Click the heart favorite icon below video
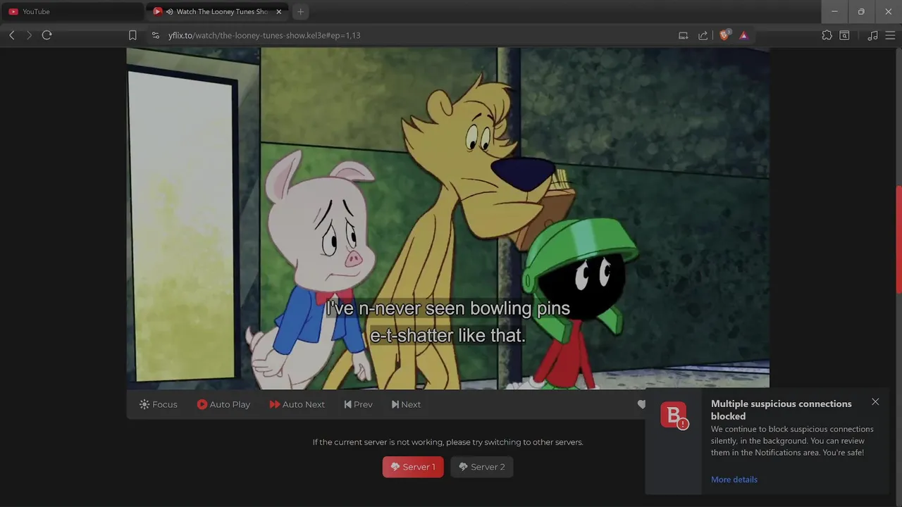902x507 pixels. (641, 404)
